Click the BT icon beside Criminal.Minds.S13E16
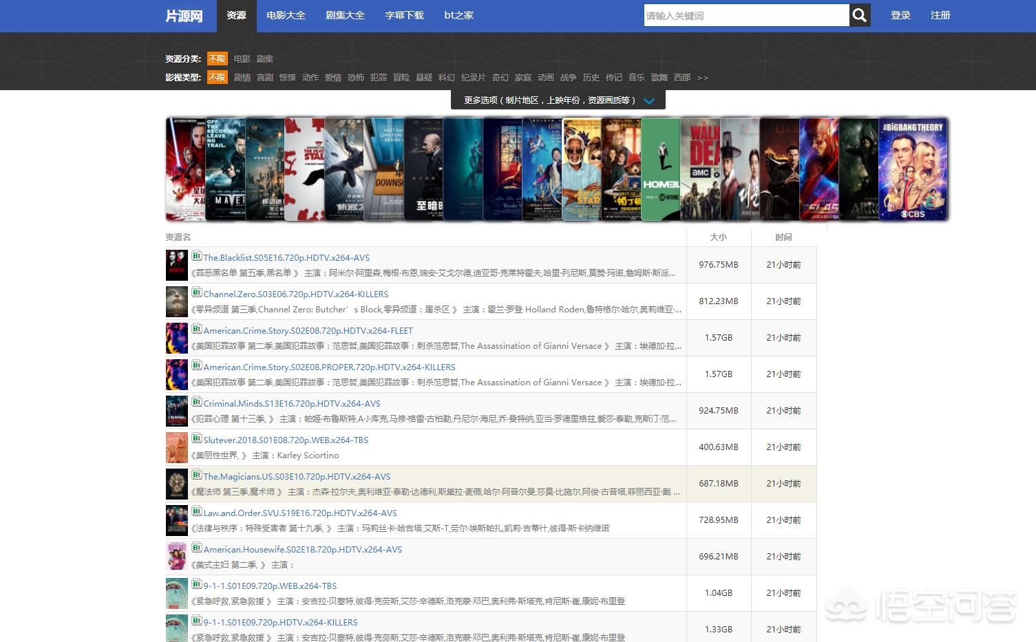 196,402
